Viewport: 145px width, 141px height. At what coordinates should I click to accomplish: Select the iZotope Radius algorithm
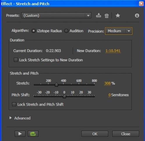pos(33,31)
